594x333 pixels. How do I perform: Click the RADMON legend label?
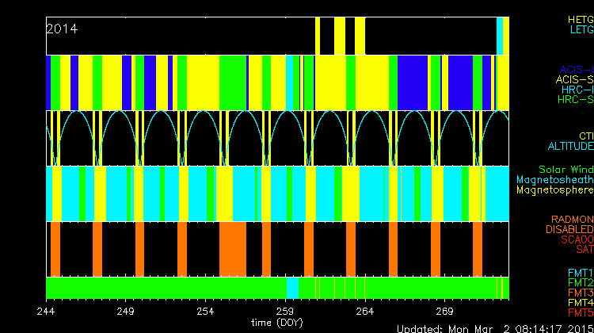[572, 219]
